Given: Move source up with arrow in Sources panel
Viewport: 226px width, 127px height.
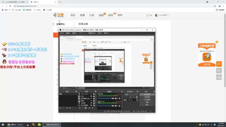Looking at the screenshot, I should pyautogui.click(x=89, y=108).
